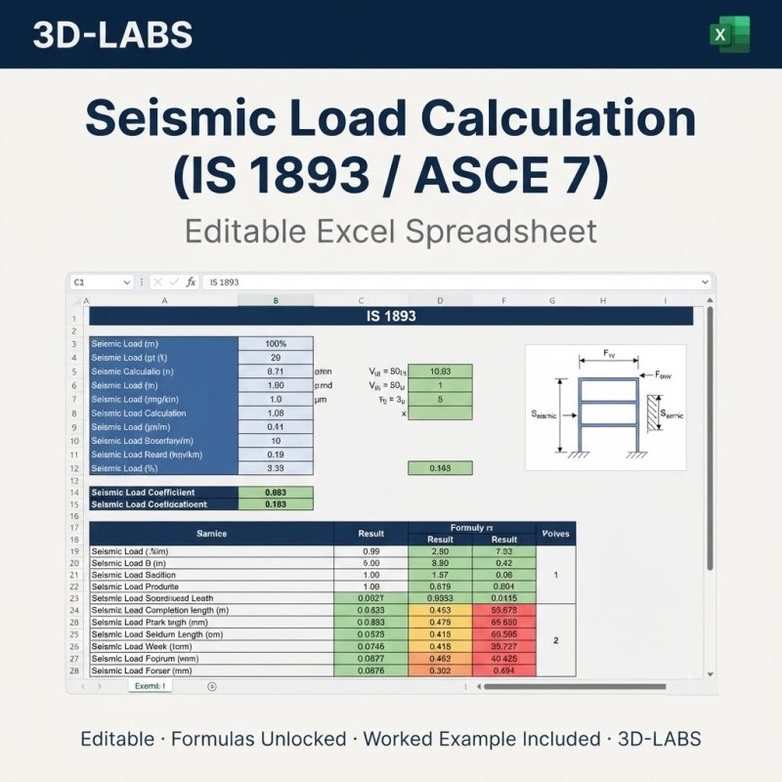Select the Seismic Load Calculation label in row 8
The width and height of the screenshot is (782, 782).
click(x=163, y=413)
